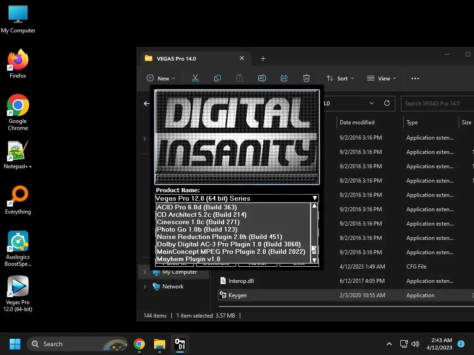Click the dropdown list scroll down arrow
The image size is (474, 355).
coord(314,260)
